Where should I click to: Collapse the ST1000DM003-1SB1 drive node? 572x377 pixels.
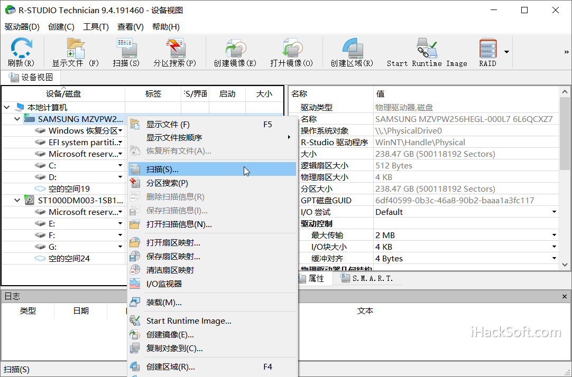(x=17, y=200)
